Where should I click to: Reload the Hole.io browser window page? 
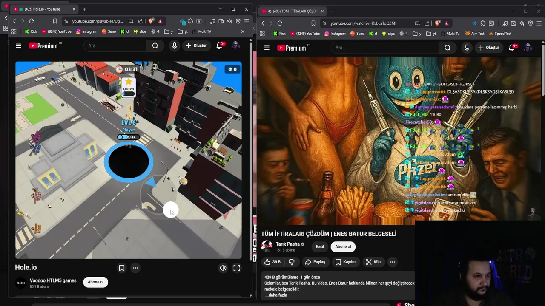pos(32,21)
